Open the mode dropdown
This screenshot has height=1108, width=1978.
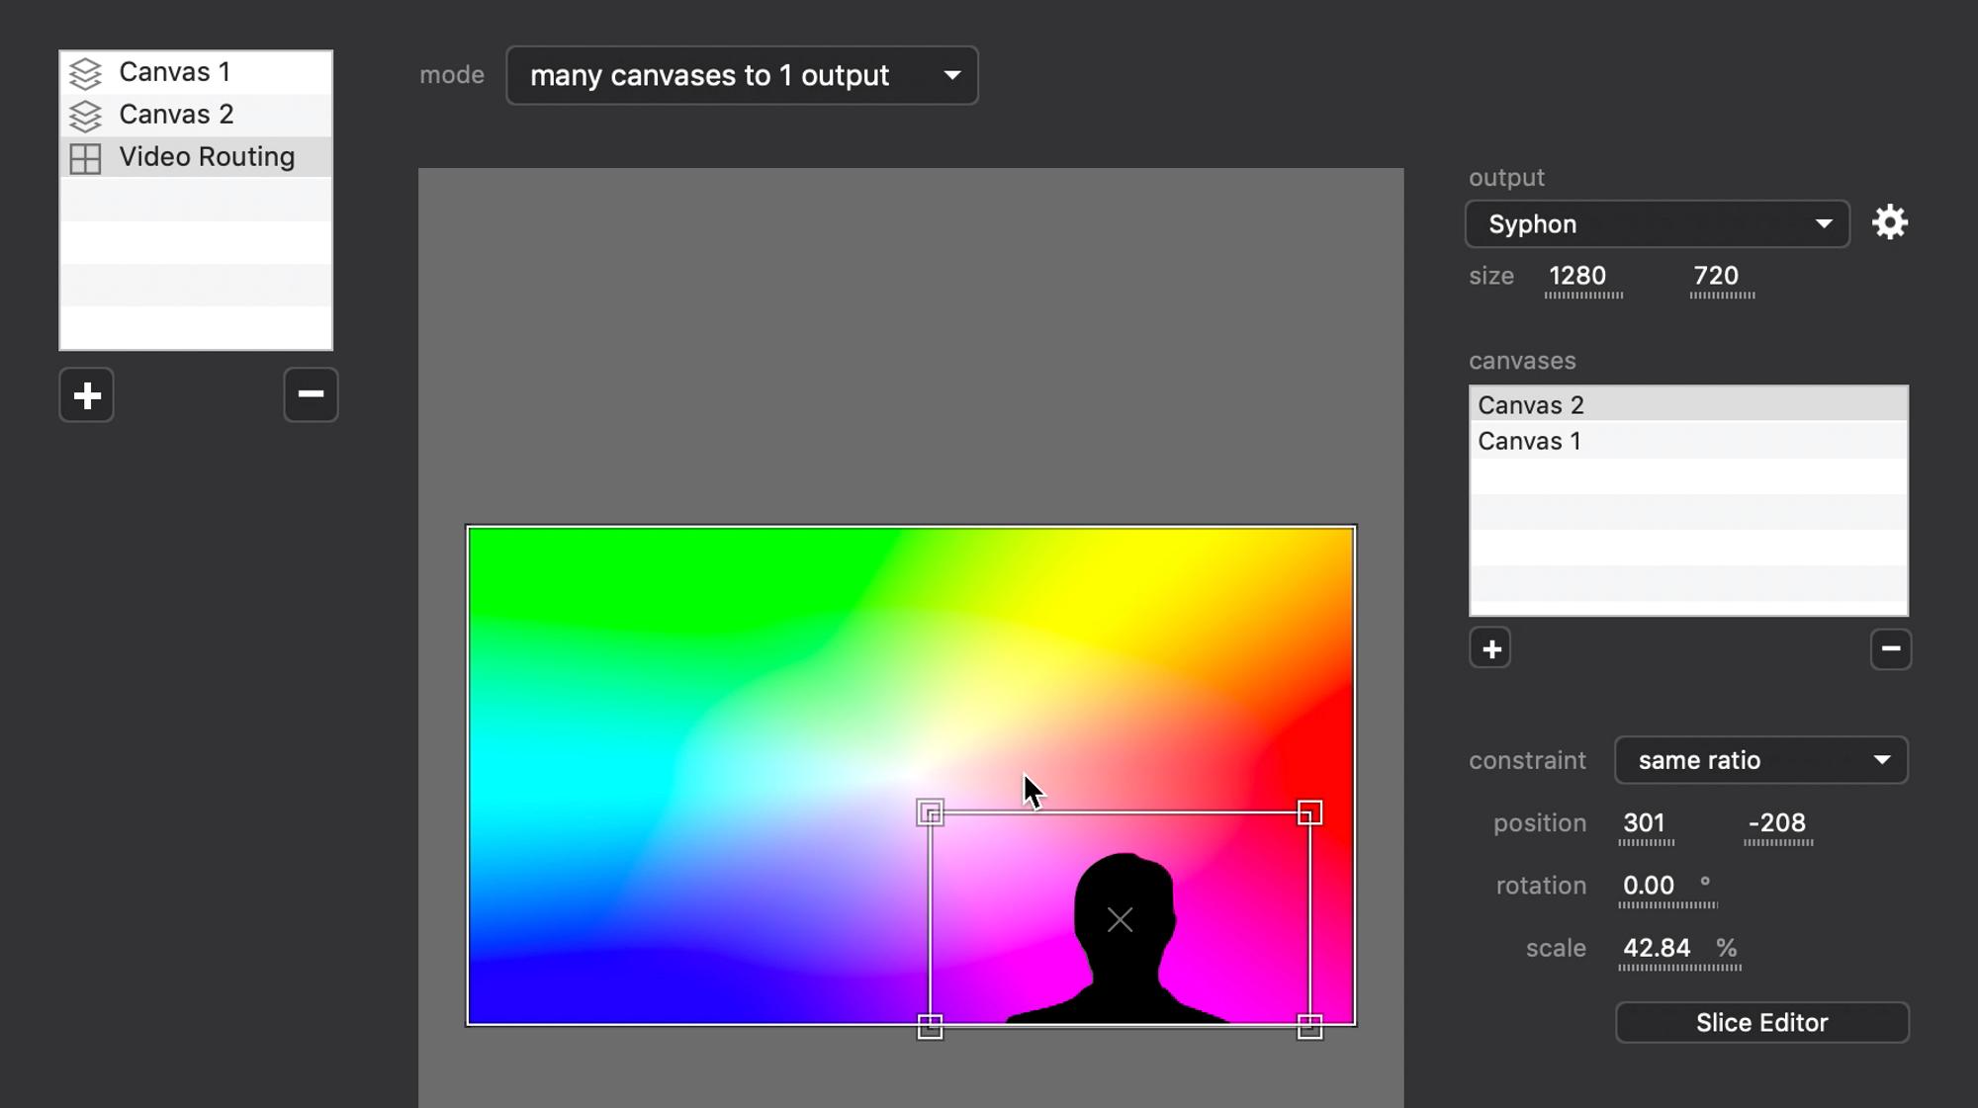pyautogui.click(x=742, y=76)
